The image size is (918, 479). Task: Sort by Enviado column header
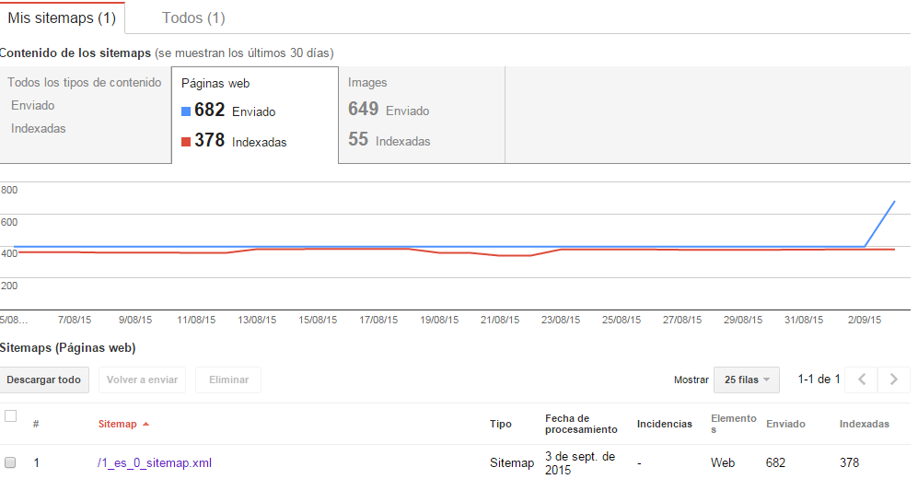pos(785,424)
